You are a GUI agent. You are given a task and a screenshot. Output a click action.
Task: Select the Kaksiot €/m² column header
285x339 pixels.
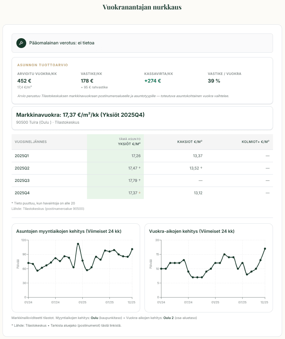pos(190,141)
